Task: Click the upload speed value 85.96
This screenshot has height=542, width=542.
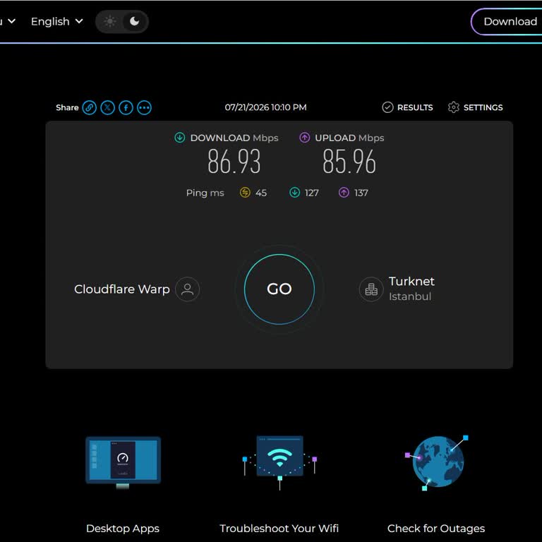Action: (x=349, y=162)
